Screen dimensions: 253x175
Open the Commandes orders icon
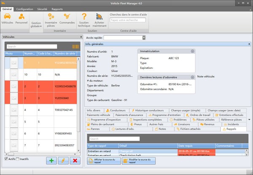pos(67,19)
